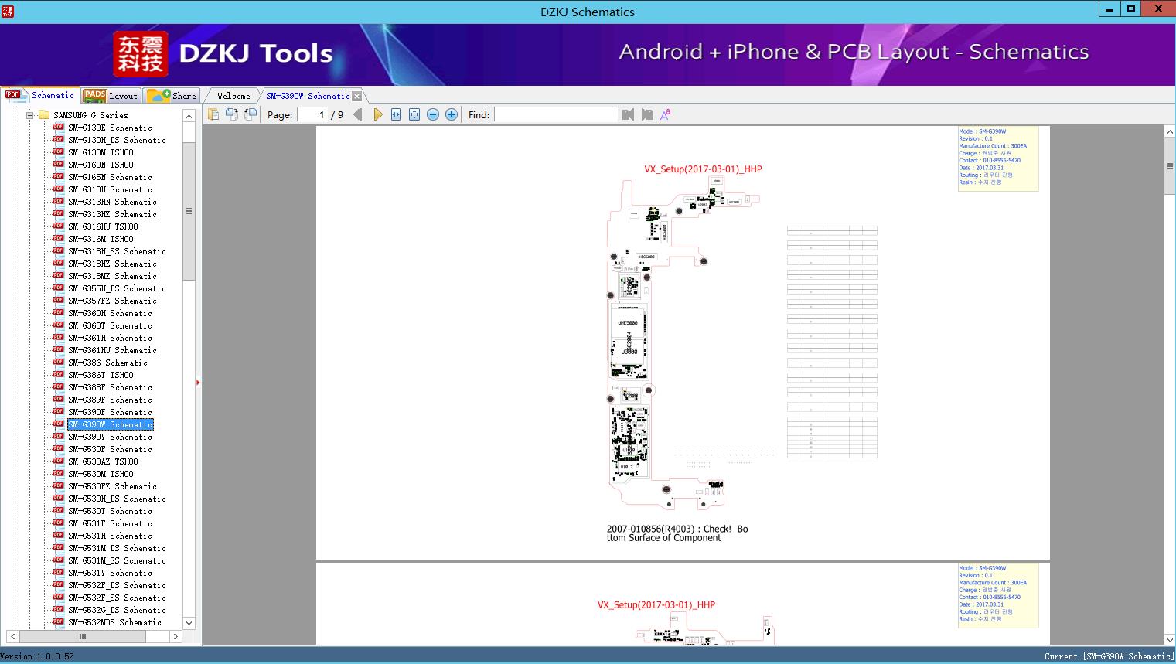
Task: Click the Page number field
Action: pos(312,114)
